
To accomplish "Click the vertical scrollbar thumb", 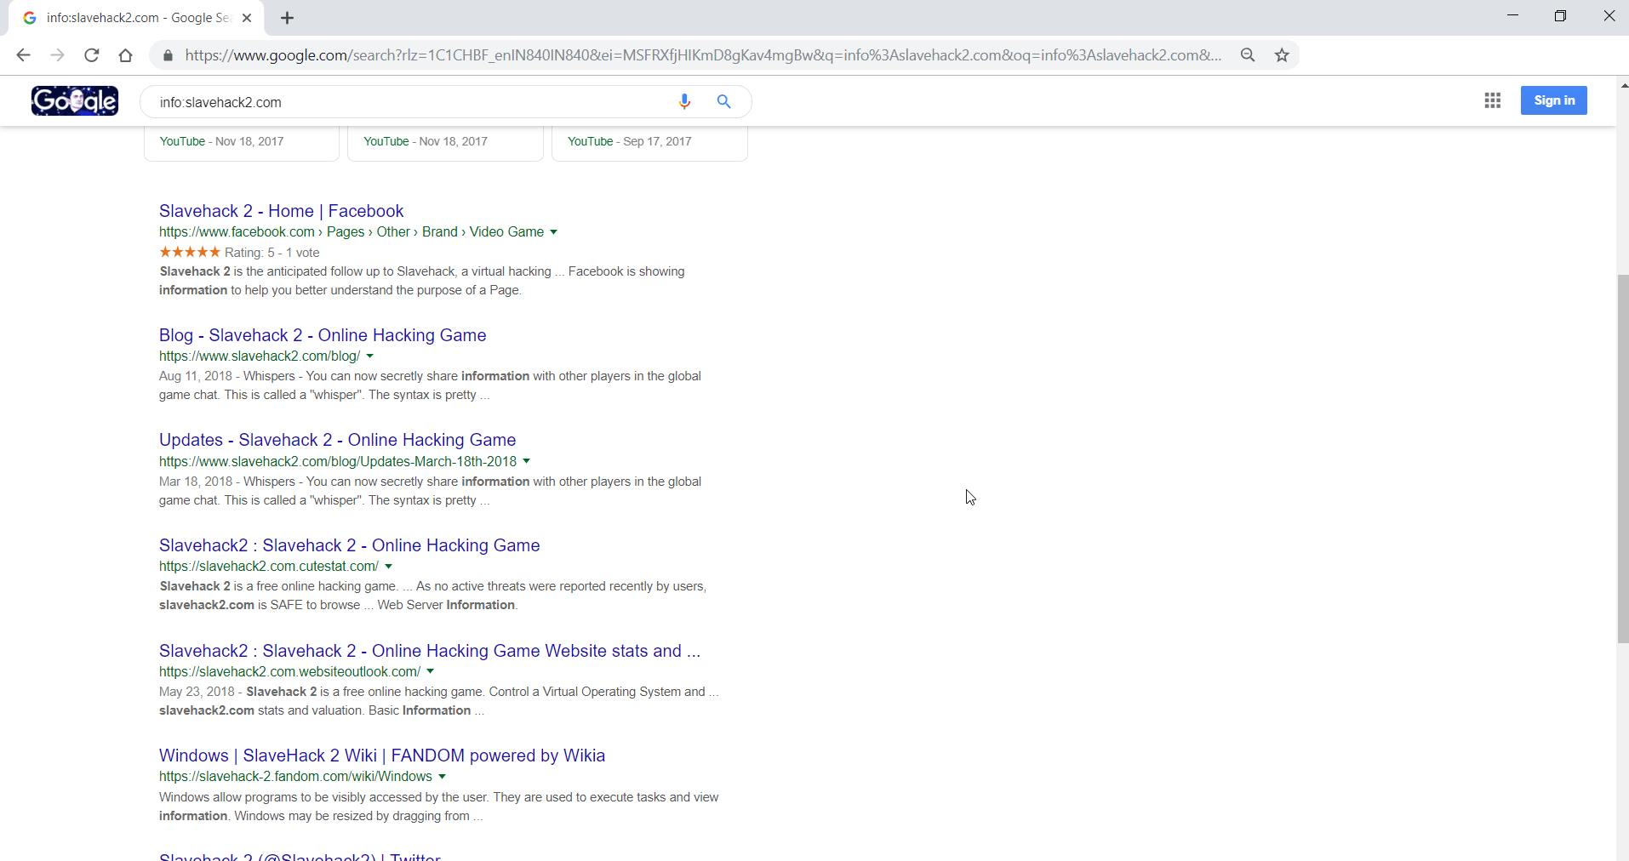I will pos(1622,459).
